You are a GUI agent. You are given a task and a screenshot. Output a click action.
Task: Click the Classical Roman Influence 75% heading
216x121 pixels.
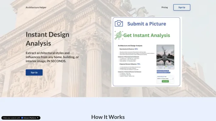tap(130, 64)
